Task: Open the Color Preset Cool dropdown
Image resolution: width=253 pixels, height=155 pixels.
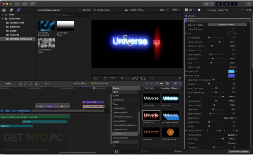Action: click(233, 67)
